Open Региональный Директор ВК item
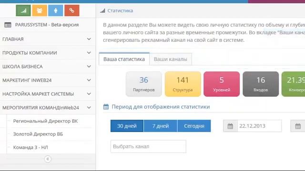The height and width of the screenshot is (171, 305). pyautogui.click(x=45, y=121)
